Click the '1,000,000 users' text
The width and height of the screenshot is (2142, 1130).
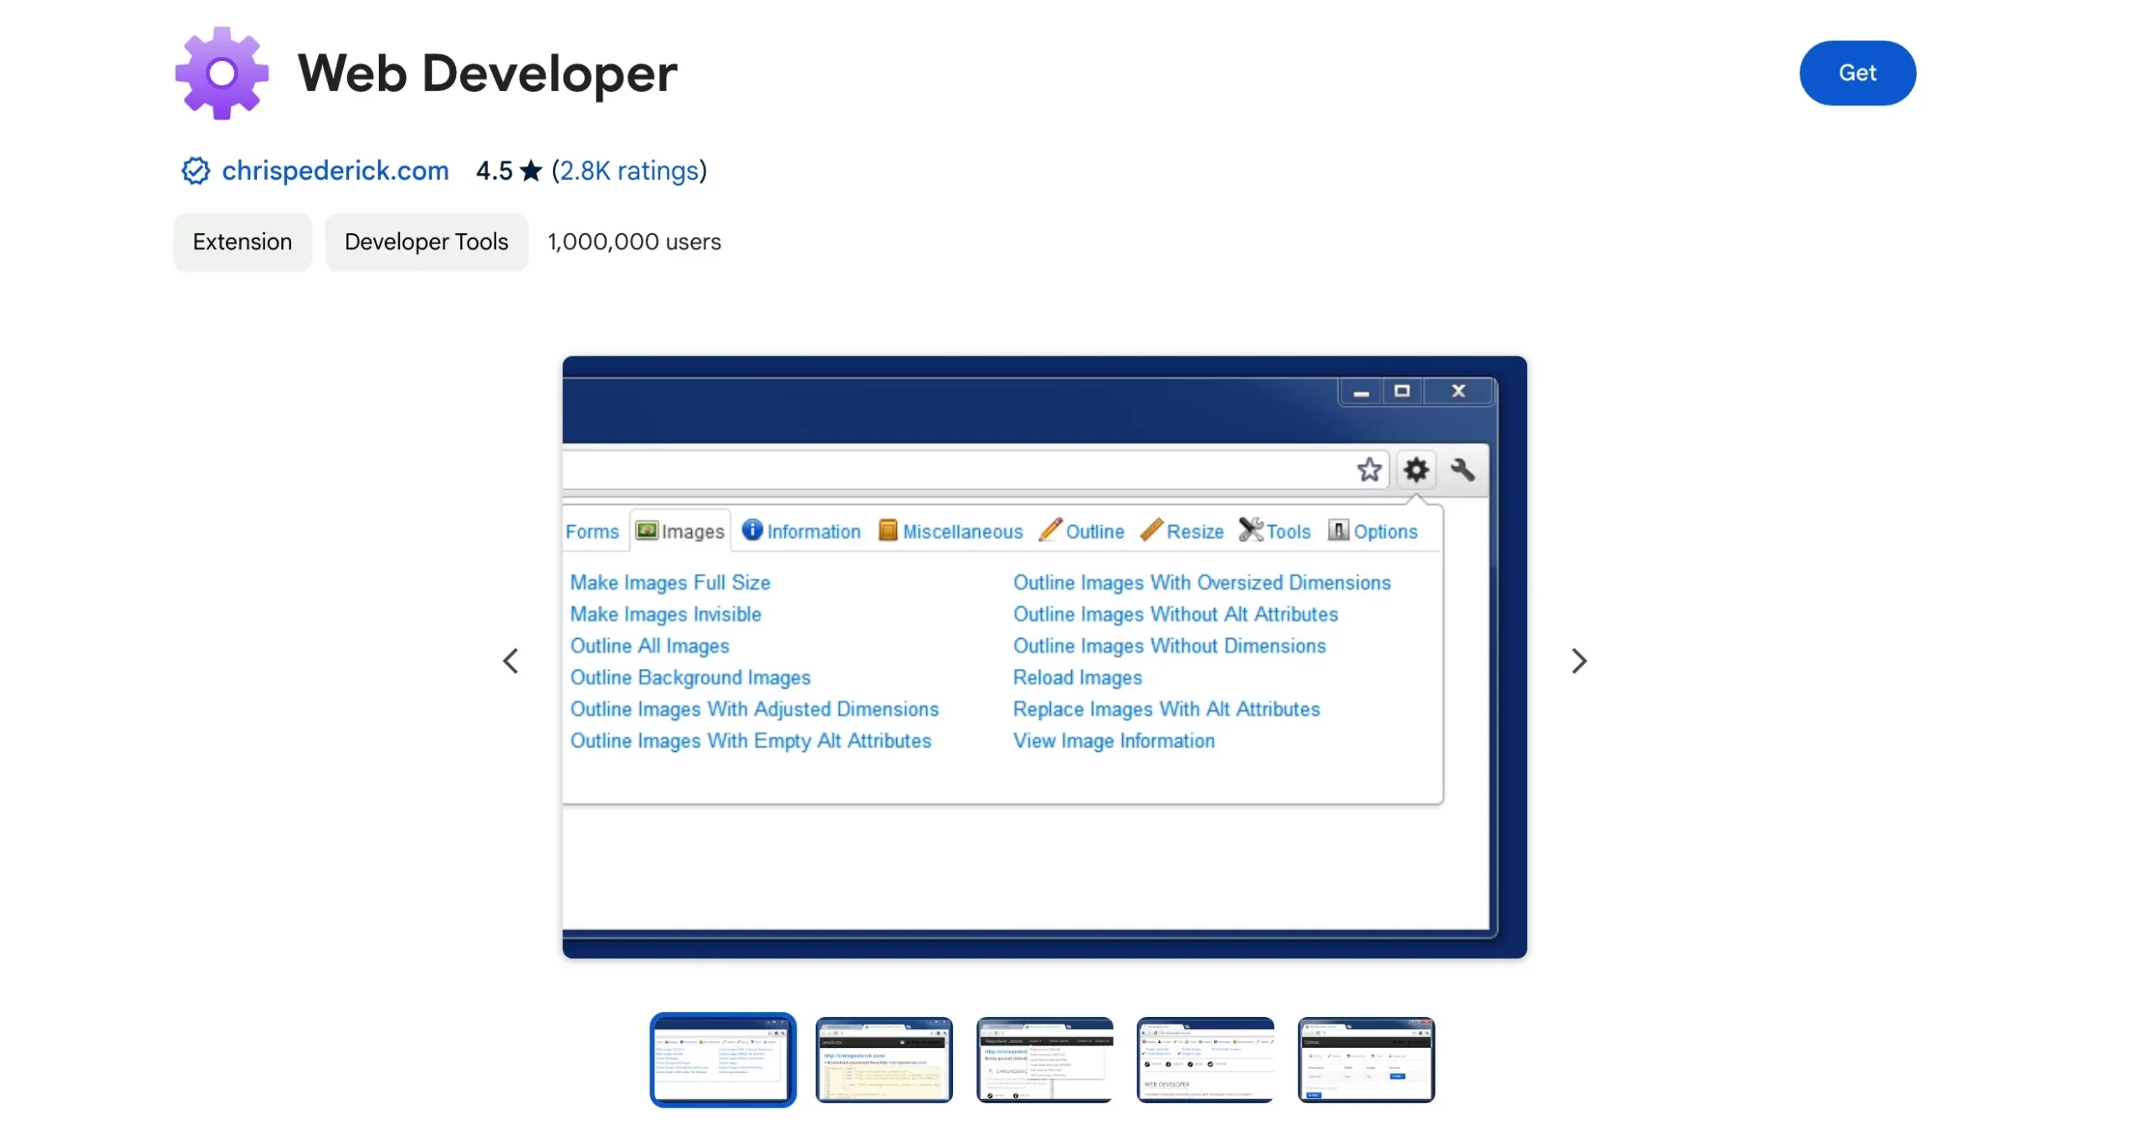click(x=634, y=242)
